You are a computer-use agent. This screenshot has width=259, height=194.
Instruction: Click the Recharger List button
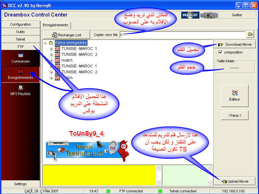pyautogui.click(x=66, y=35)
